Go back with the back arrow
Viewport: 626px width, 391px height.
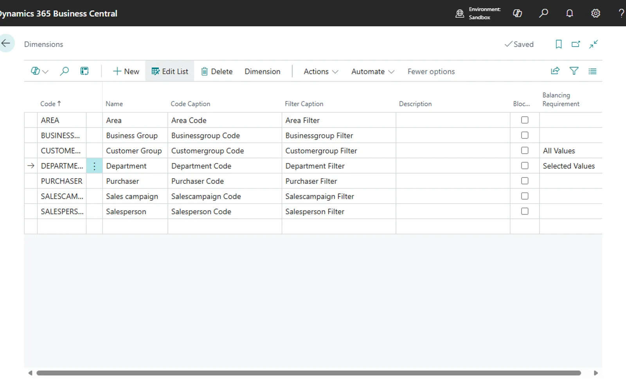(6, 43)
